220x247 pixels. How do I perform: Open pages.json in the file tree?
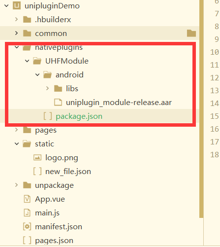(x=54, y=241)
